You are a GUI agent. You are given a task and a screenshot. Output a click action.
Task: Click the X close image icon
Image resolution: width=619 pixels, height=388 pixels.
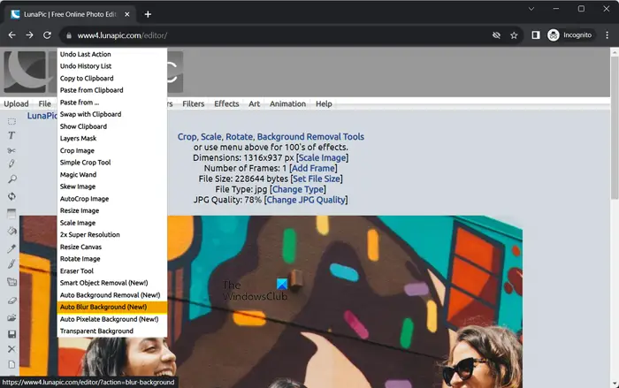coord(11,349)
